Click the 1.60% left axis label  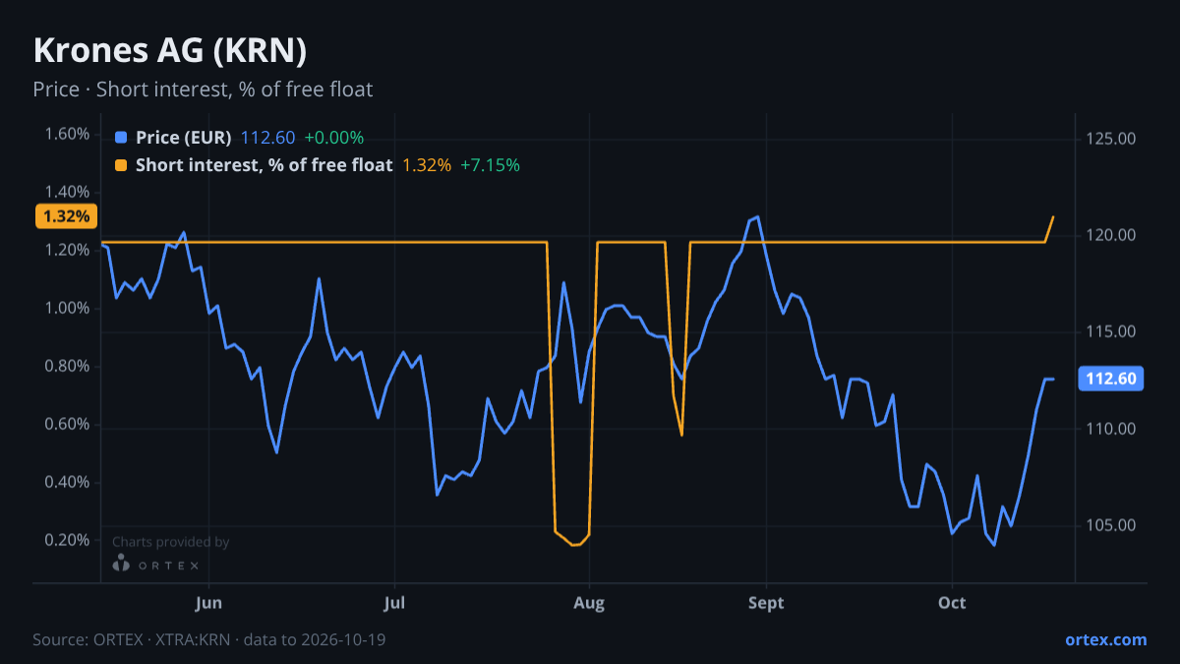[68, 134]
